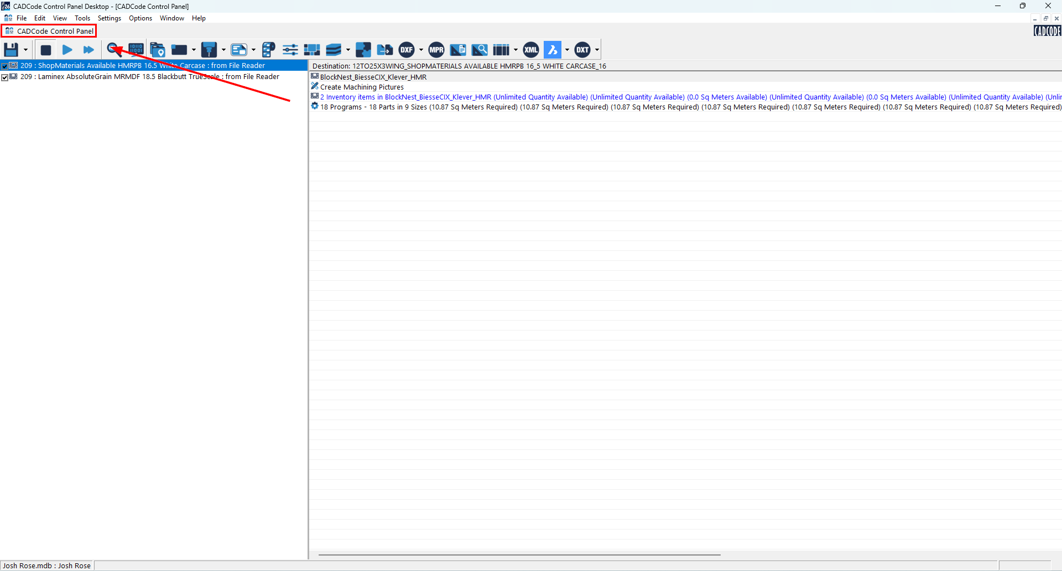Uncheck the ShopMaterials HMRPB 16.5 White Carcase row
This screenshot has width=1062, height=571.
click(4, 66)
